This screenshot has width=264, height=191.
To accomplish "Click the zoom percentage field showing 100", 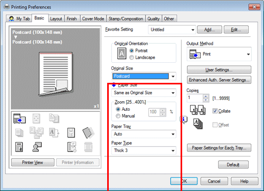I will [x=154, y=112].
